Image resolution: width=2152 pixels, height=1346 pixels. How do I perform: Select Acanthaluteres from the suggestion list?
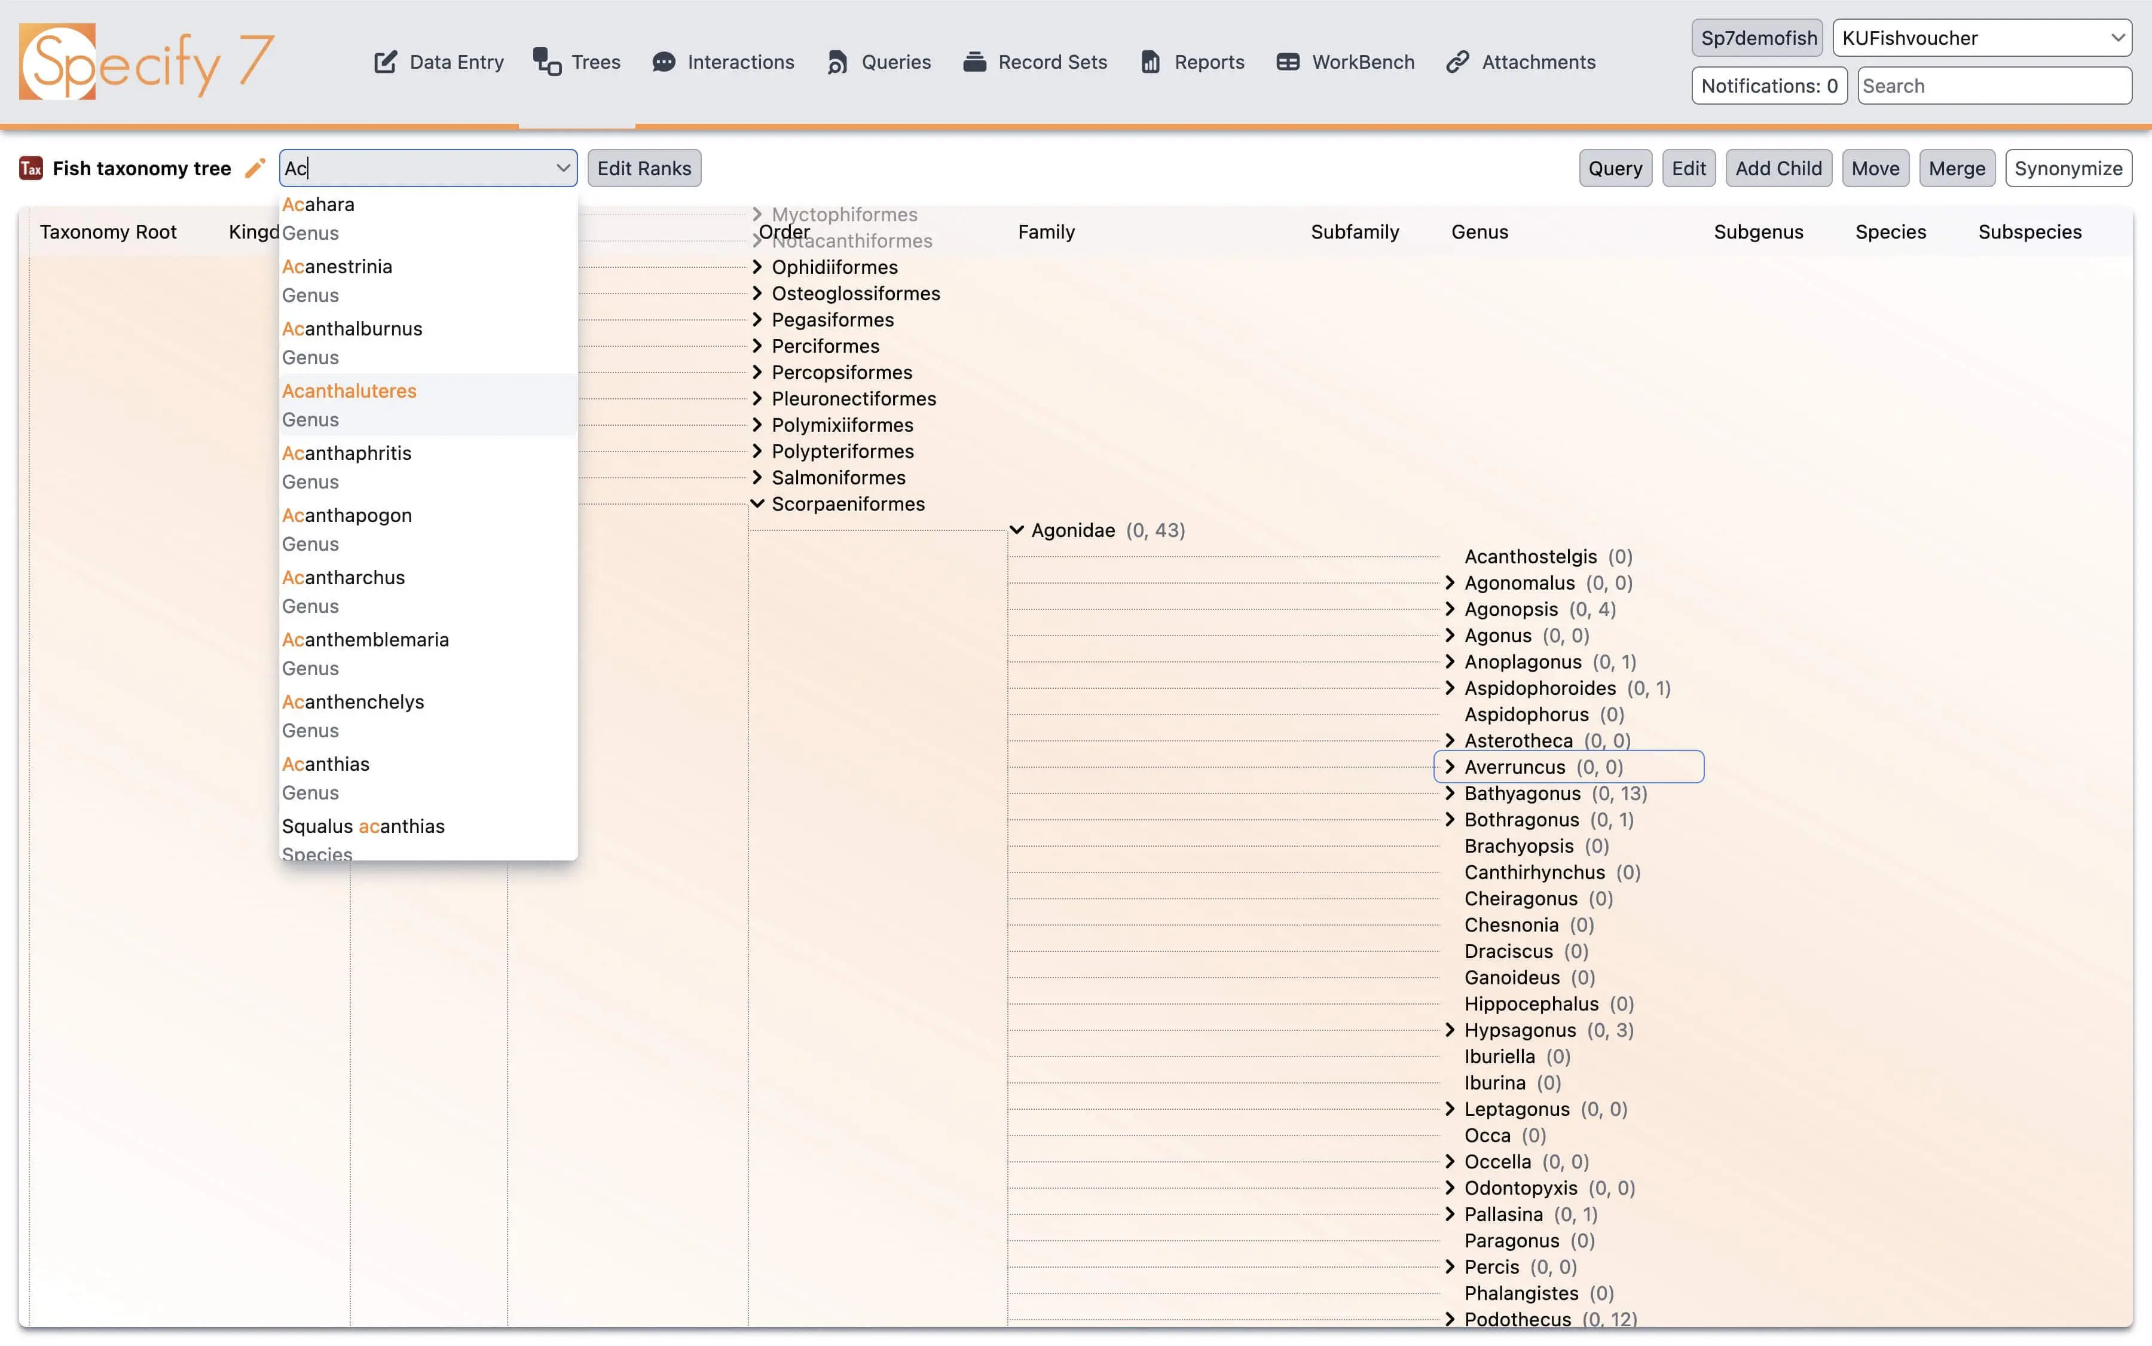pos(349,392)
